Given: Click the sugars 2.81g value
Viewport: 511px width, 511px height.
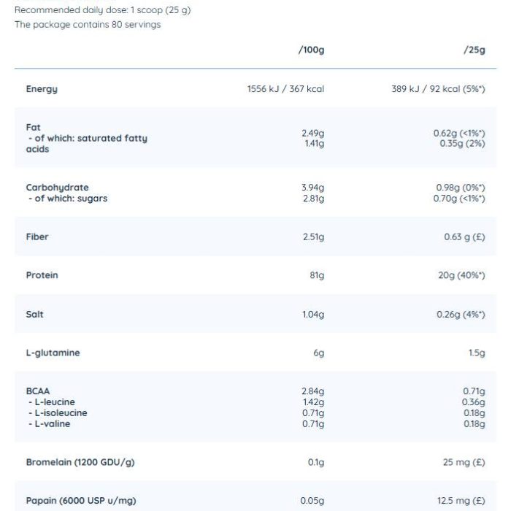Looking at the screenshot, I should click(313, 199).
